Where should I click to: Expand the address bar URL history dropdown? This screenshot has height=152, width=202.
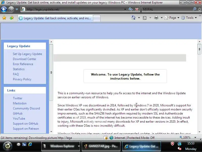(x=125, y=9)
